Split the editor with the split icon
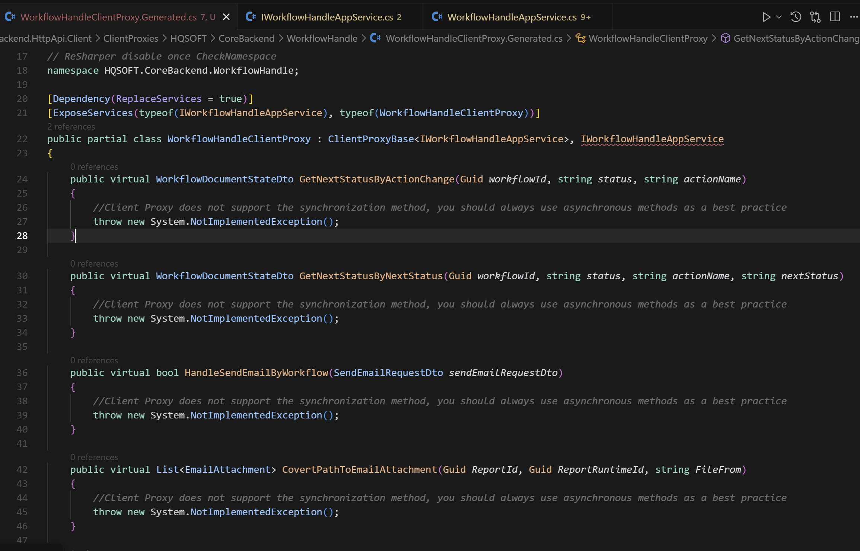Screen dimensions: 860x551 click(x=835, y=17)
